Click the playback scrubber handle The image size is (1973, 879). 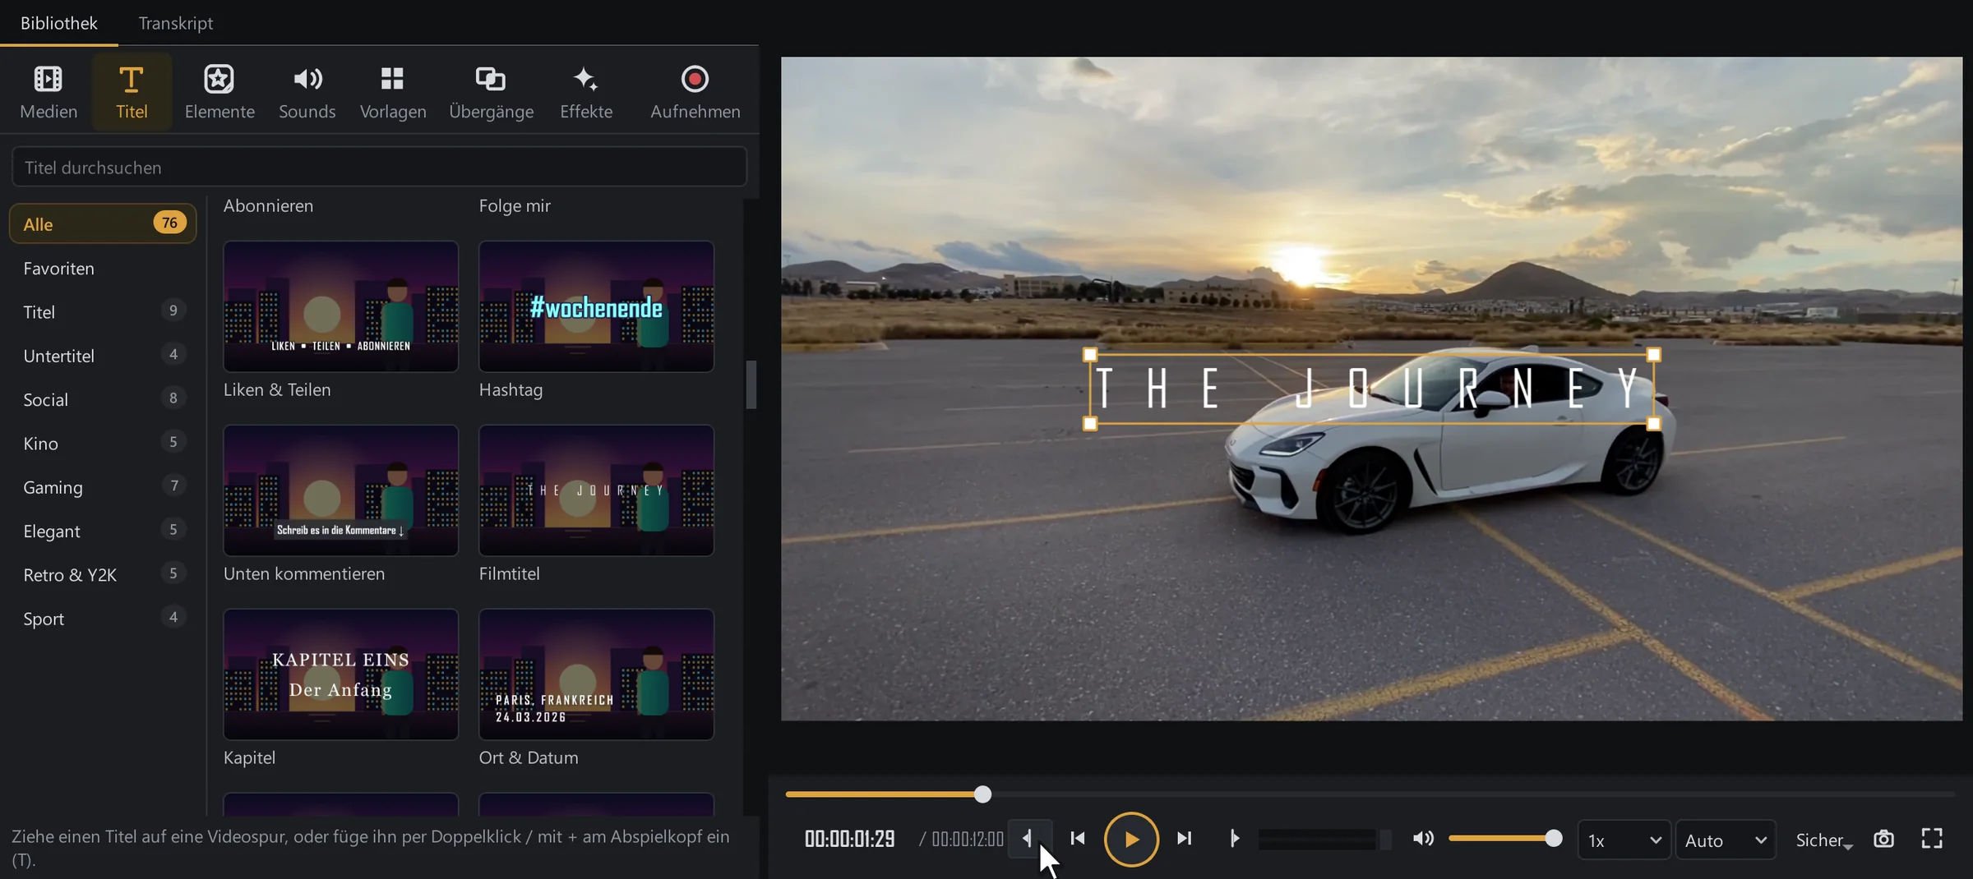982,794
